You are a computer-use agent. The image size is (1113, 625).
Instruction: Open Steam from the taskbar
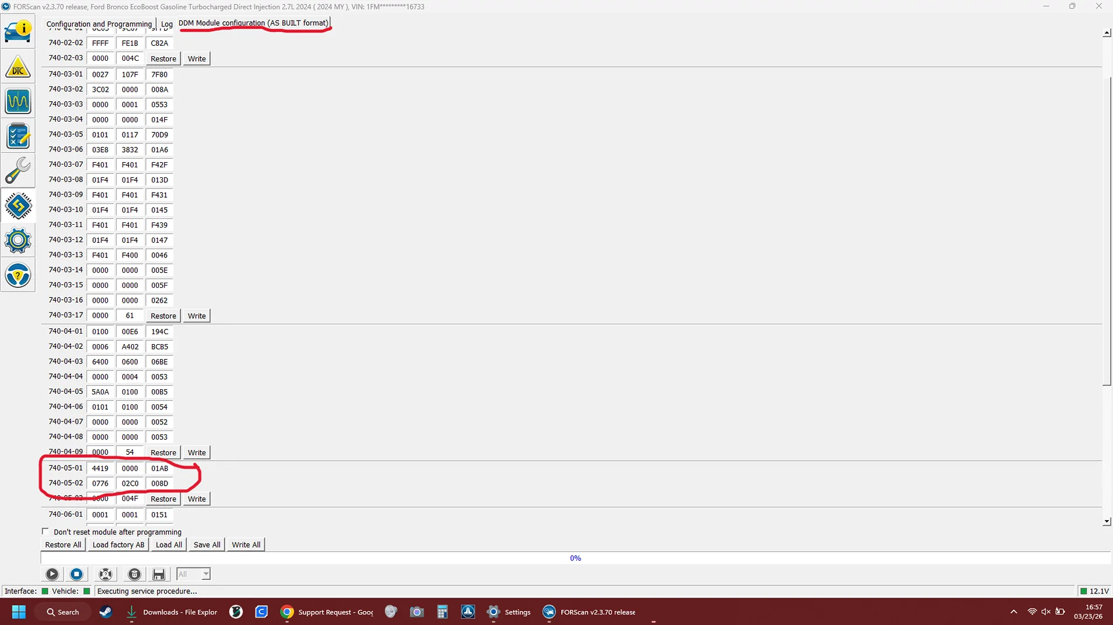[105, 612]
